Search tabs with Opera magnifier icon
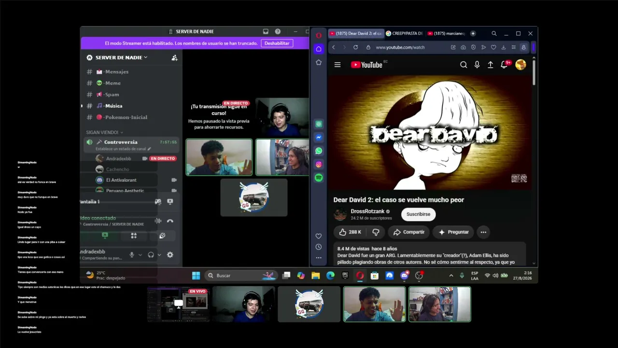The height and width of the screenshot is (348, 618). pos(494,33)
